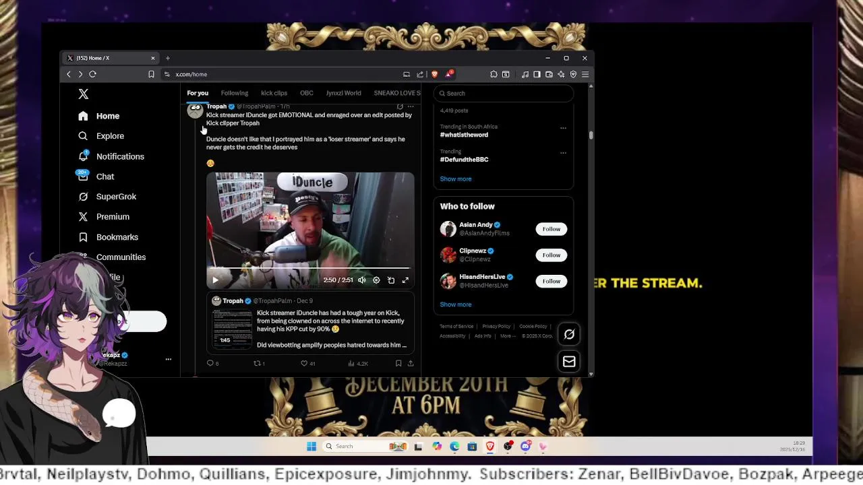Open Brave Rewards triangle icon
The image size is (863, 485).
(448, 74)
